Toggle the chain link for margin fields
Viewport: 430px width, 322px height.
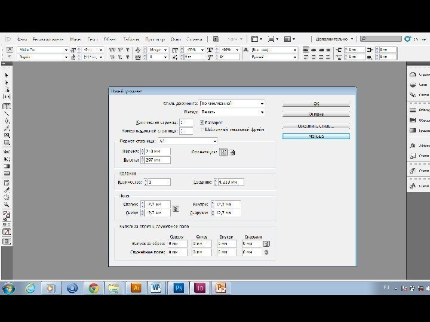[176, 209]
